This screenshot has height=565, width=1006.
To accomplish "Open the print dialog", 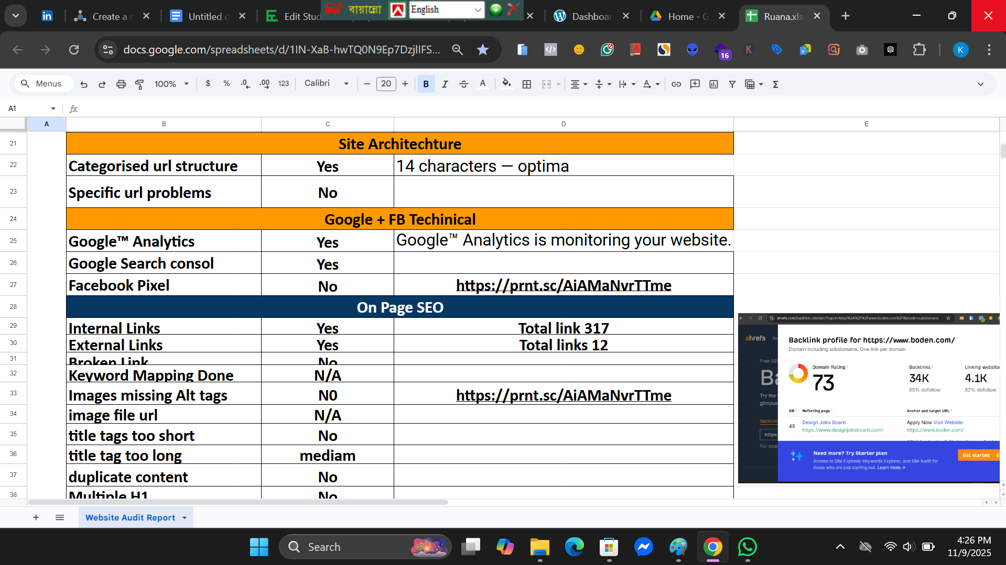I will 121,84.
